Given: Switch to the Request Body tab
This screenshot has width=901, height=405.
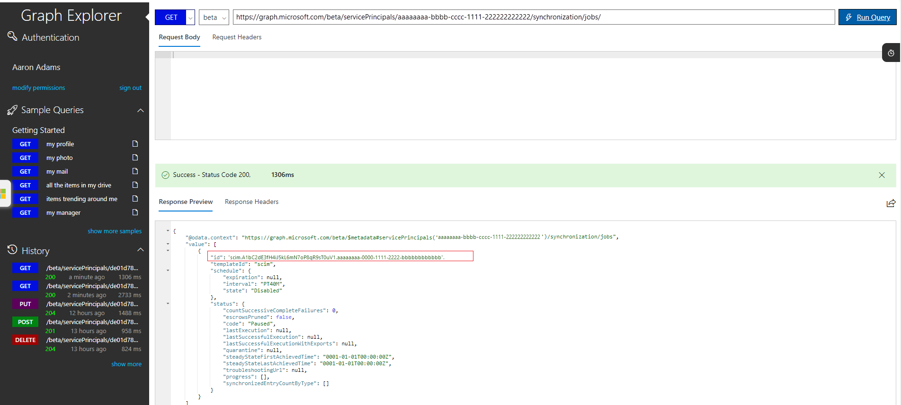Looking at the screenshot, I should (179, 37).
